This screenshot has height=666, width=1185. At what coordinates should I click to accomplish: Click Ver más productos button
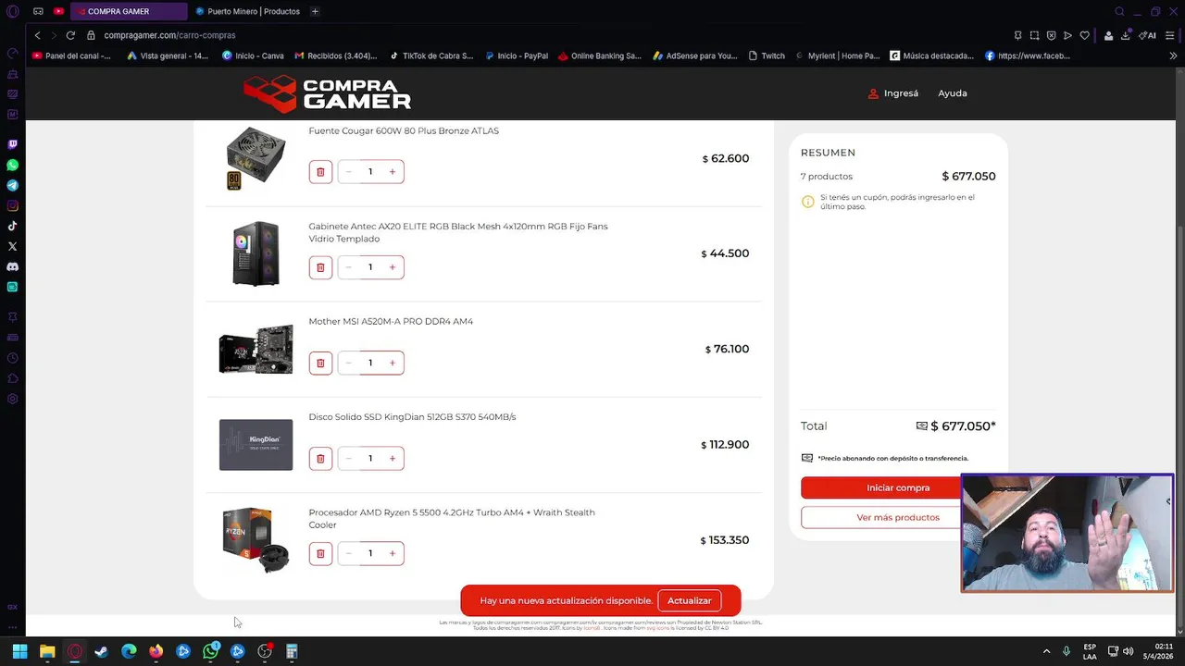[x=898, y=517]
